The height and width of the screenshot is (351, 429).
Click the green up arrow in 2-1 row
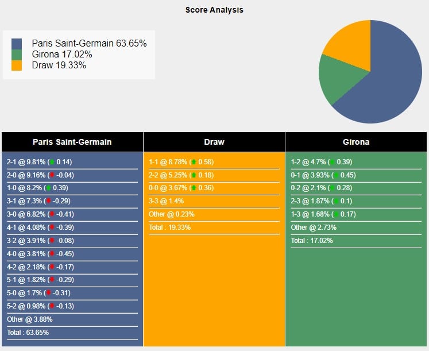pyautogui.click(x=52, y=162)
